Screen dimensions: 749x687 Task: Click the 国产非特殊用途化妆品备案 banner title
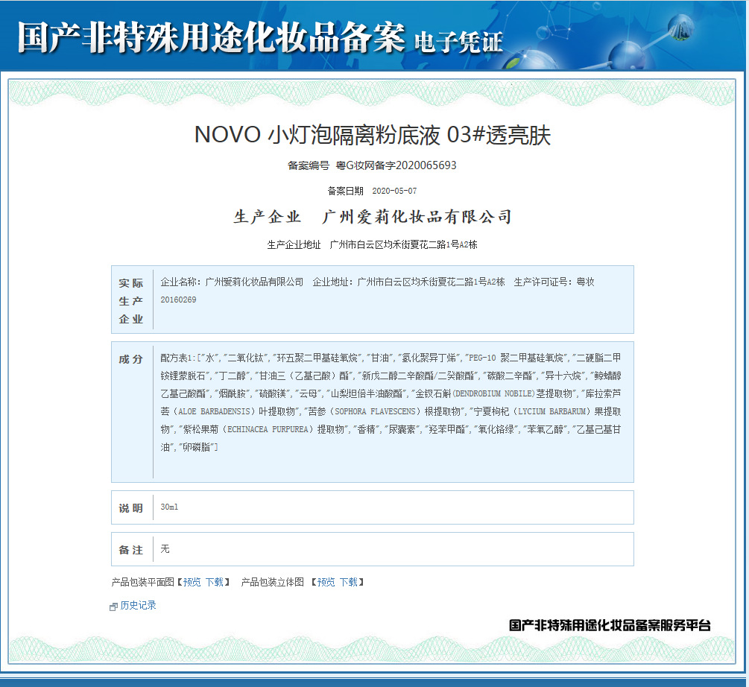(211, 37)
